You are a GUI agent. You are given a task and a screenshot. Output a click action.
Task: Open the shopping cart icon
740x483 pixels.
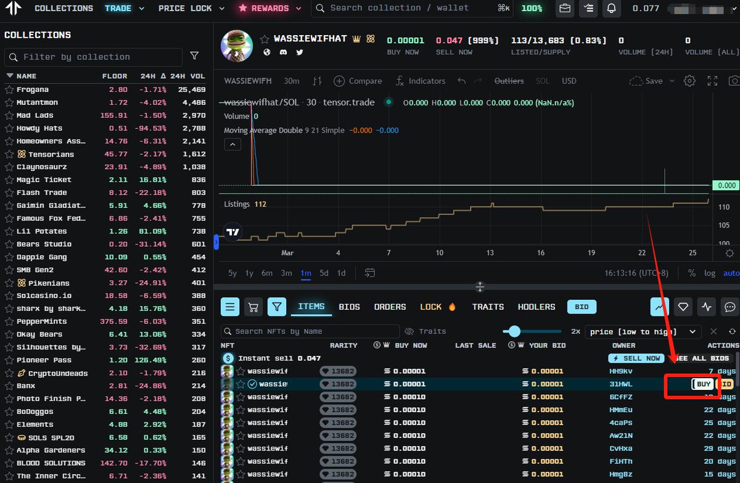tap(252, 307)
